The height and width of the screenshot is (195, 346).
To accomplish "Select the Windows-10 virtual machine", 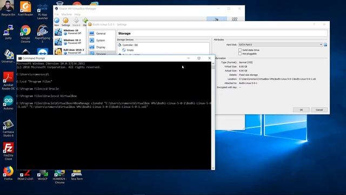I will pyautogui.click(x=70, y=32).
